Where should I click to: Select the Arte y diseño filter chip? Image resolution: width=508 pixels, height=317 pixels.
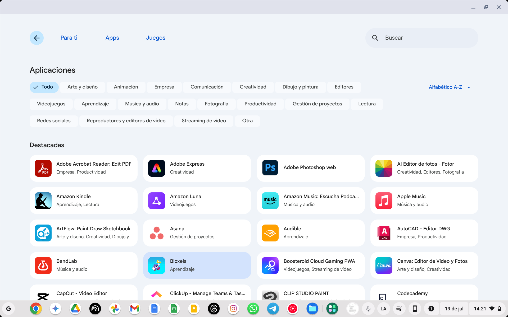click(83, 87)
